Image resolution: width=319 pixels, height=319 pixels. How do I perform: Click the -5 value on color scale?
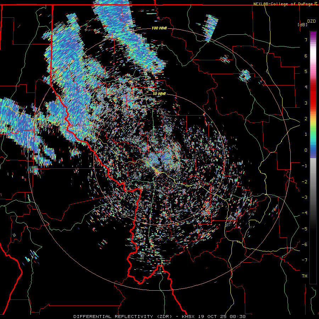304,229
